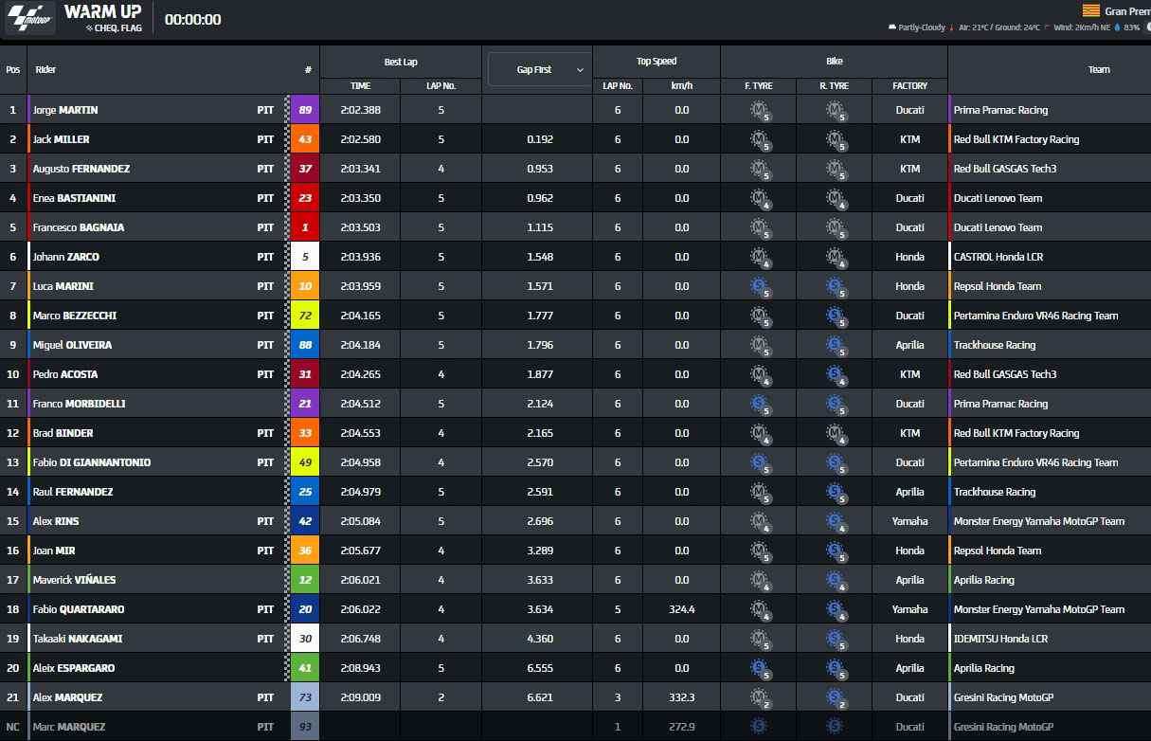
Task: Open the Gap First dropdown
Action: click(x=539, y=70)
